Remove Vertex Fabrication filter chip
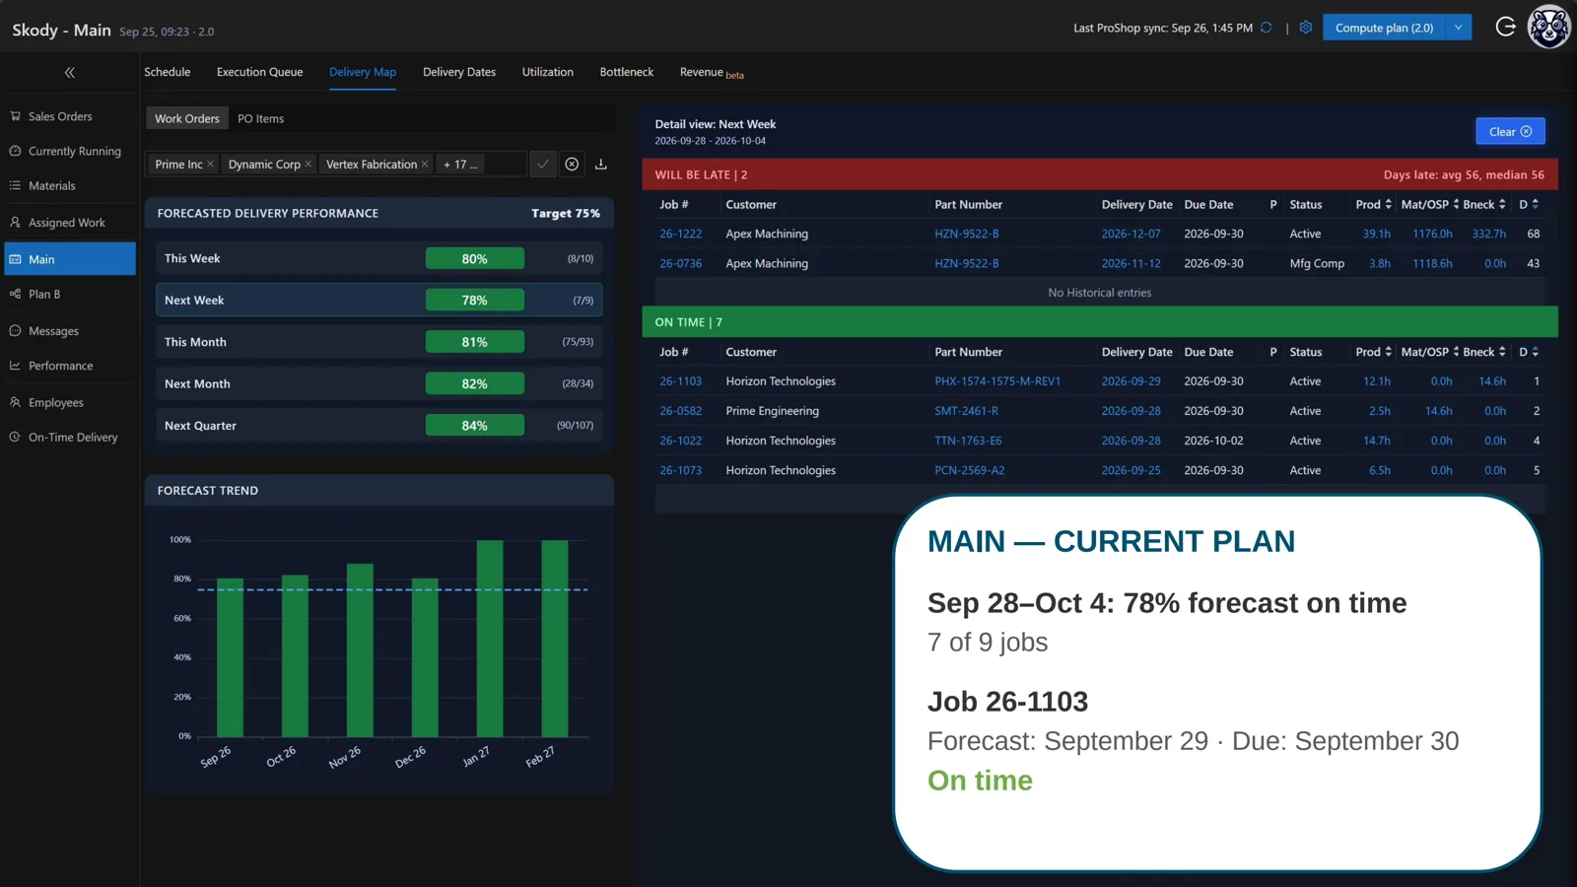Viewport: 1577px width, 887px height. pos(425,164)
